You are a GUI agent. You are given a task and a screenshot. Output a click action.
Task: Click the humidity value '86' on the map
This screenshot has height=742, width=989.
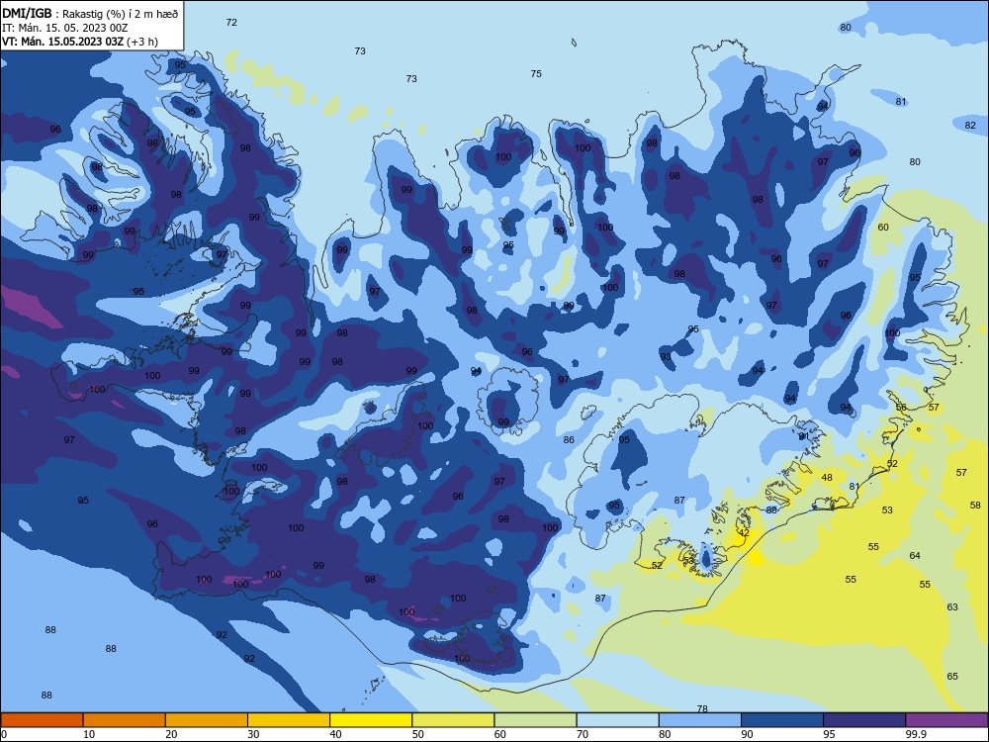[x=569, y=440]
